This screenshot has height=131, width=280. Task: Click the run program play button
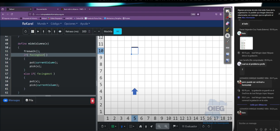coord(38,32)
